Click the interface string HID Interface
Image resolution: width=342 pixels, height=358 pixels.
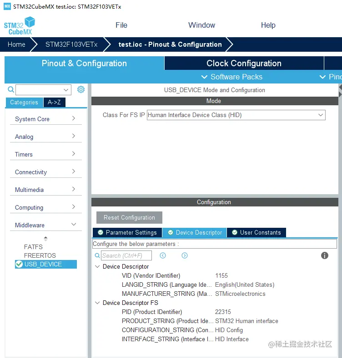[x=231, y=339]
